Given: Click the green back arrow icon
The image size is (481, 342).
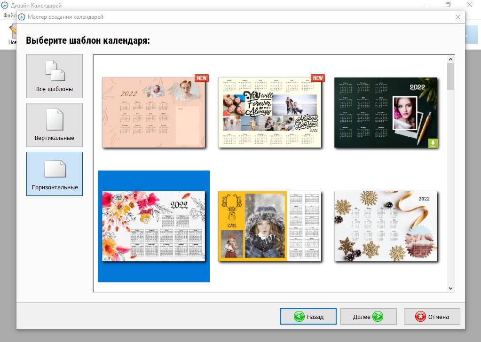Looking at the screenshot, I should [x=299, y=317].
